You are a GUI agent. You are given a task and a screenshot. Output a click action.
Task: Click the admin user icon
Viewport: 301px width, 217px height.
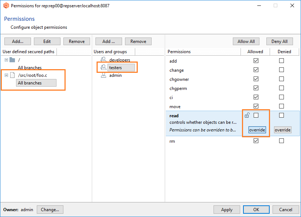coord(103,75)
